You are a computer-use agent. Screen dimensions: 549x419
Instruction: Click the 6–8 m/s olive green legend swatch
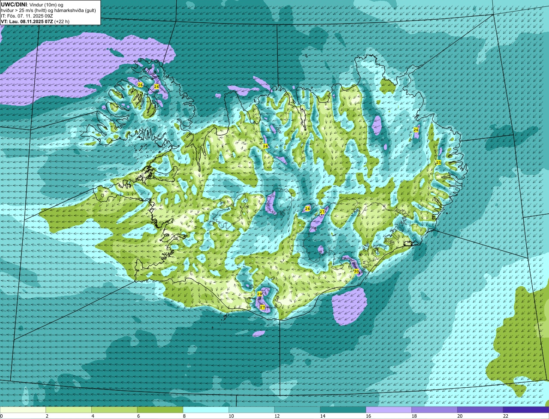(x=160, y=410)
